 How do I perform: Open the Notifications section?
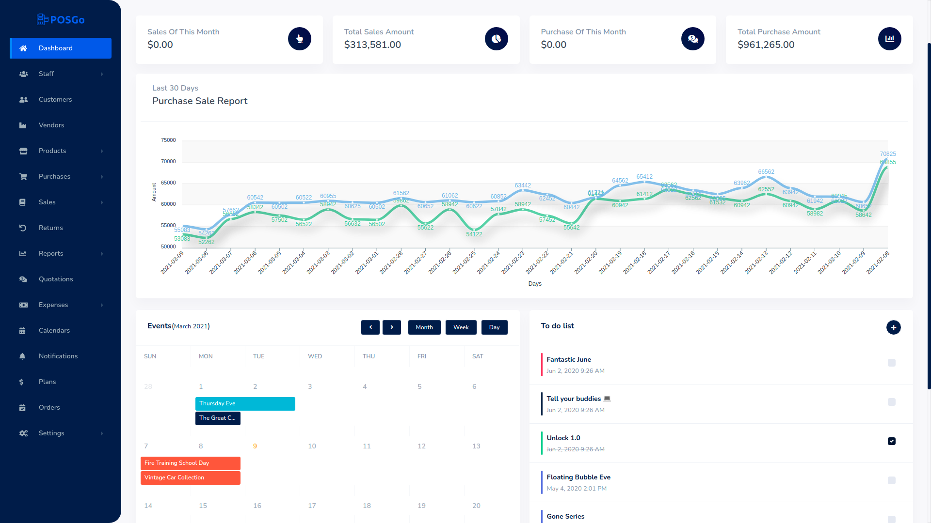coord(58,356)
